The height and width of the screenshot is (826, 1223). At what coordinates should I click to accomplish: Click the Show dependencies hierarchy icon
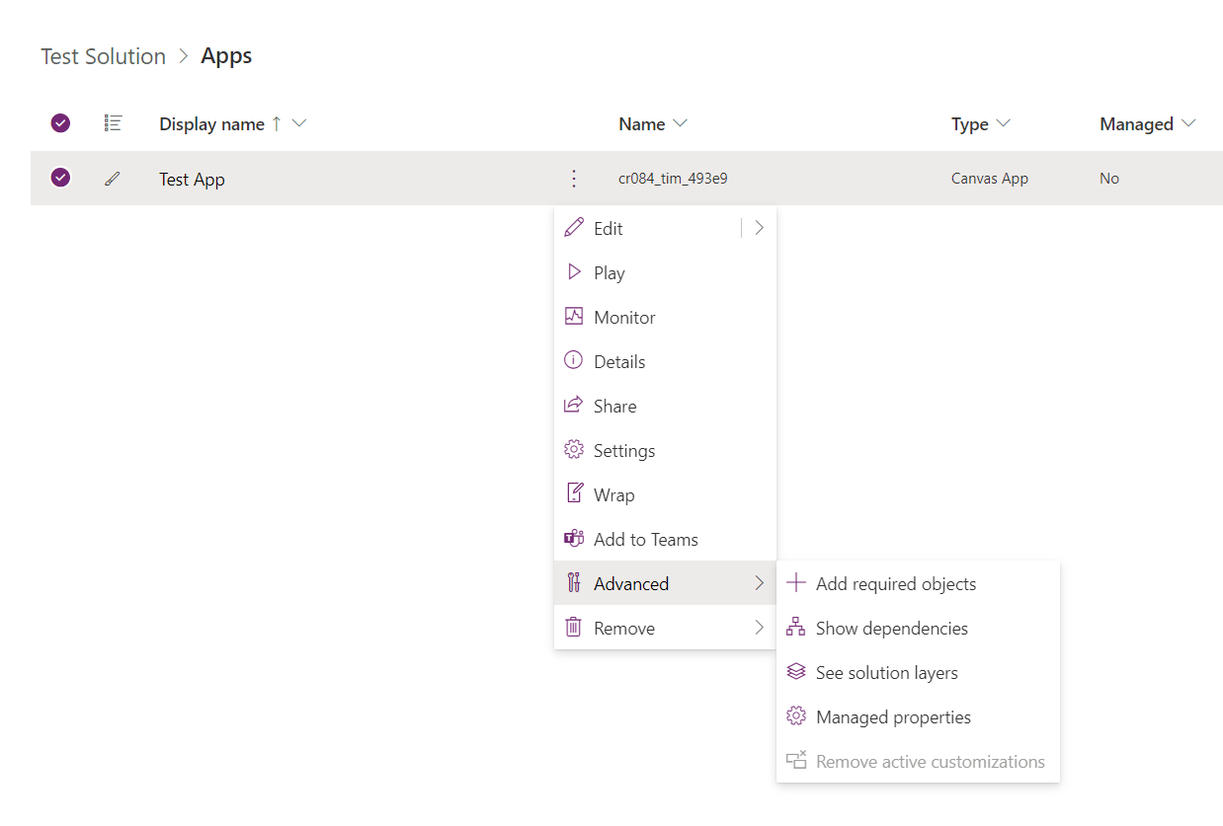[795, 628]
